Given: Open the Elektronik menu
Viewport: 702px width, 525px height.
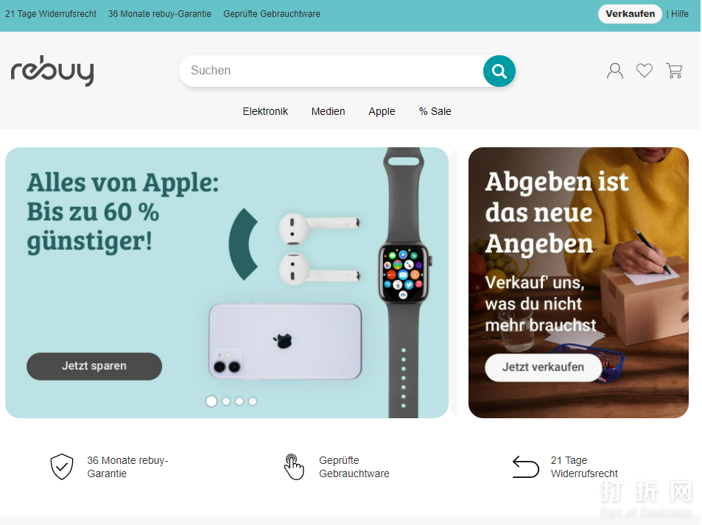Looking at the screenshot, I should [x=265, y=111].
